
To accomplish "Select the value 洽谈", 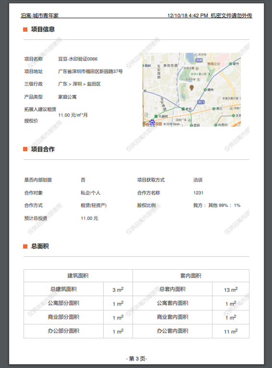I will (198, 180).
